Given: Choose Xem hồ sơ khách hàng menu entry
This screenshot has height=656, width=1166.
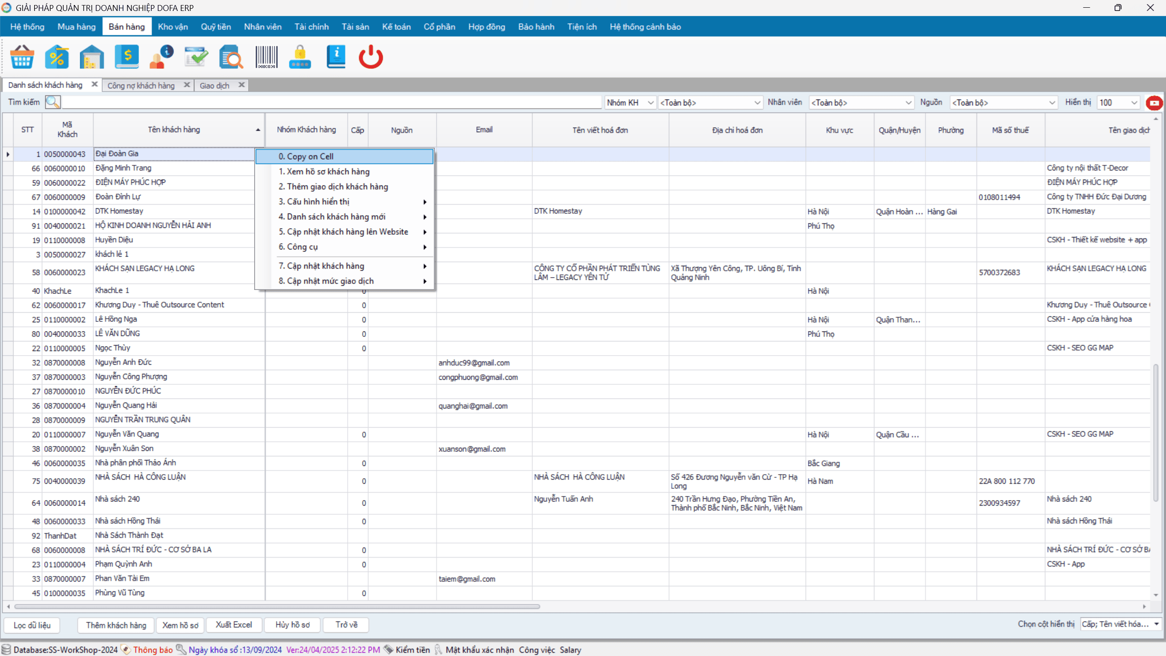Looking at the screenshot, I should tap(344, 171).
